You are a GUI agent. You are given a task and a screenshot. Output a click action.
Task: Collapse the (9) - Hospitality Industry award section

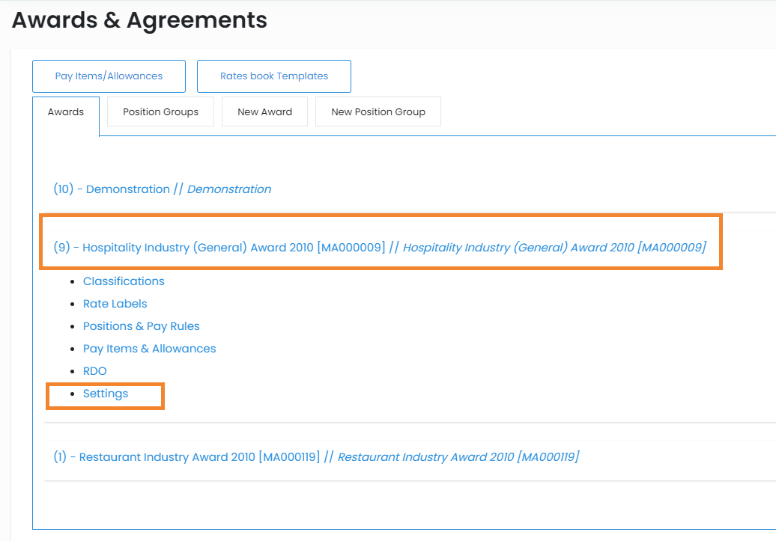219,248
